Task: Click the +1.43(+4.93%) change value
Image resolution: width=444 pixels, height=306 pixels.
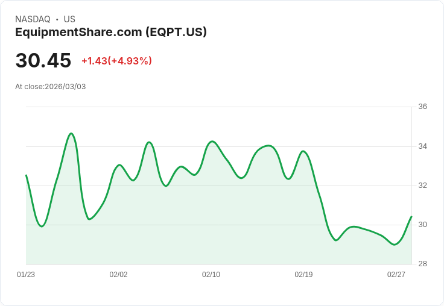Action: click(x=116, y=61)
